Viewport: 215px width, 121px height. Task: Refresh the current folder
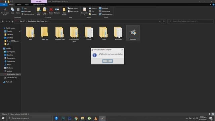pos(164,22)
